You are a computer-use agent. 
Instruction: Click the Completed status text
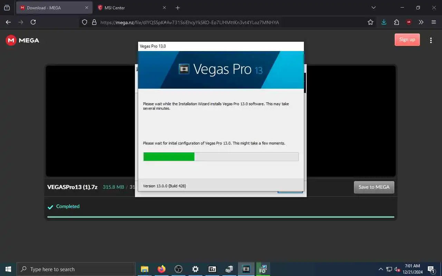68,206
